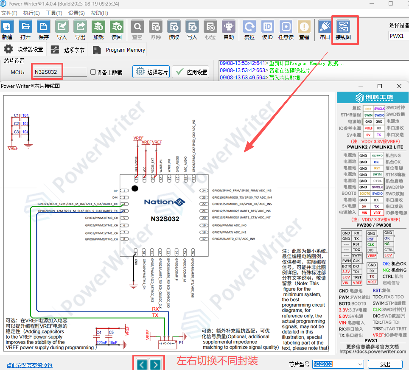Viewport: 409px width, 370px height.
Task: Click the 读ID icon
Action: [268, 29]
